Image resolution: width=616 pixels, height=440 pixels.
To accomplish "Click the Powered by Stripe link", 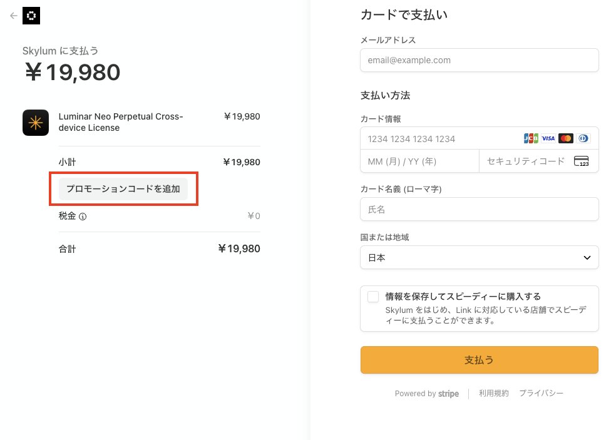I will tap(426, 394).
